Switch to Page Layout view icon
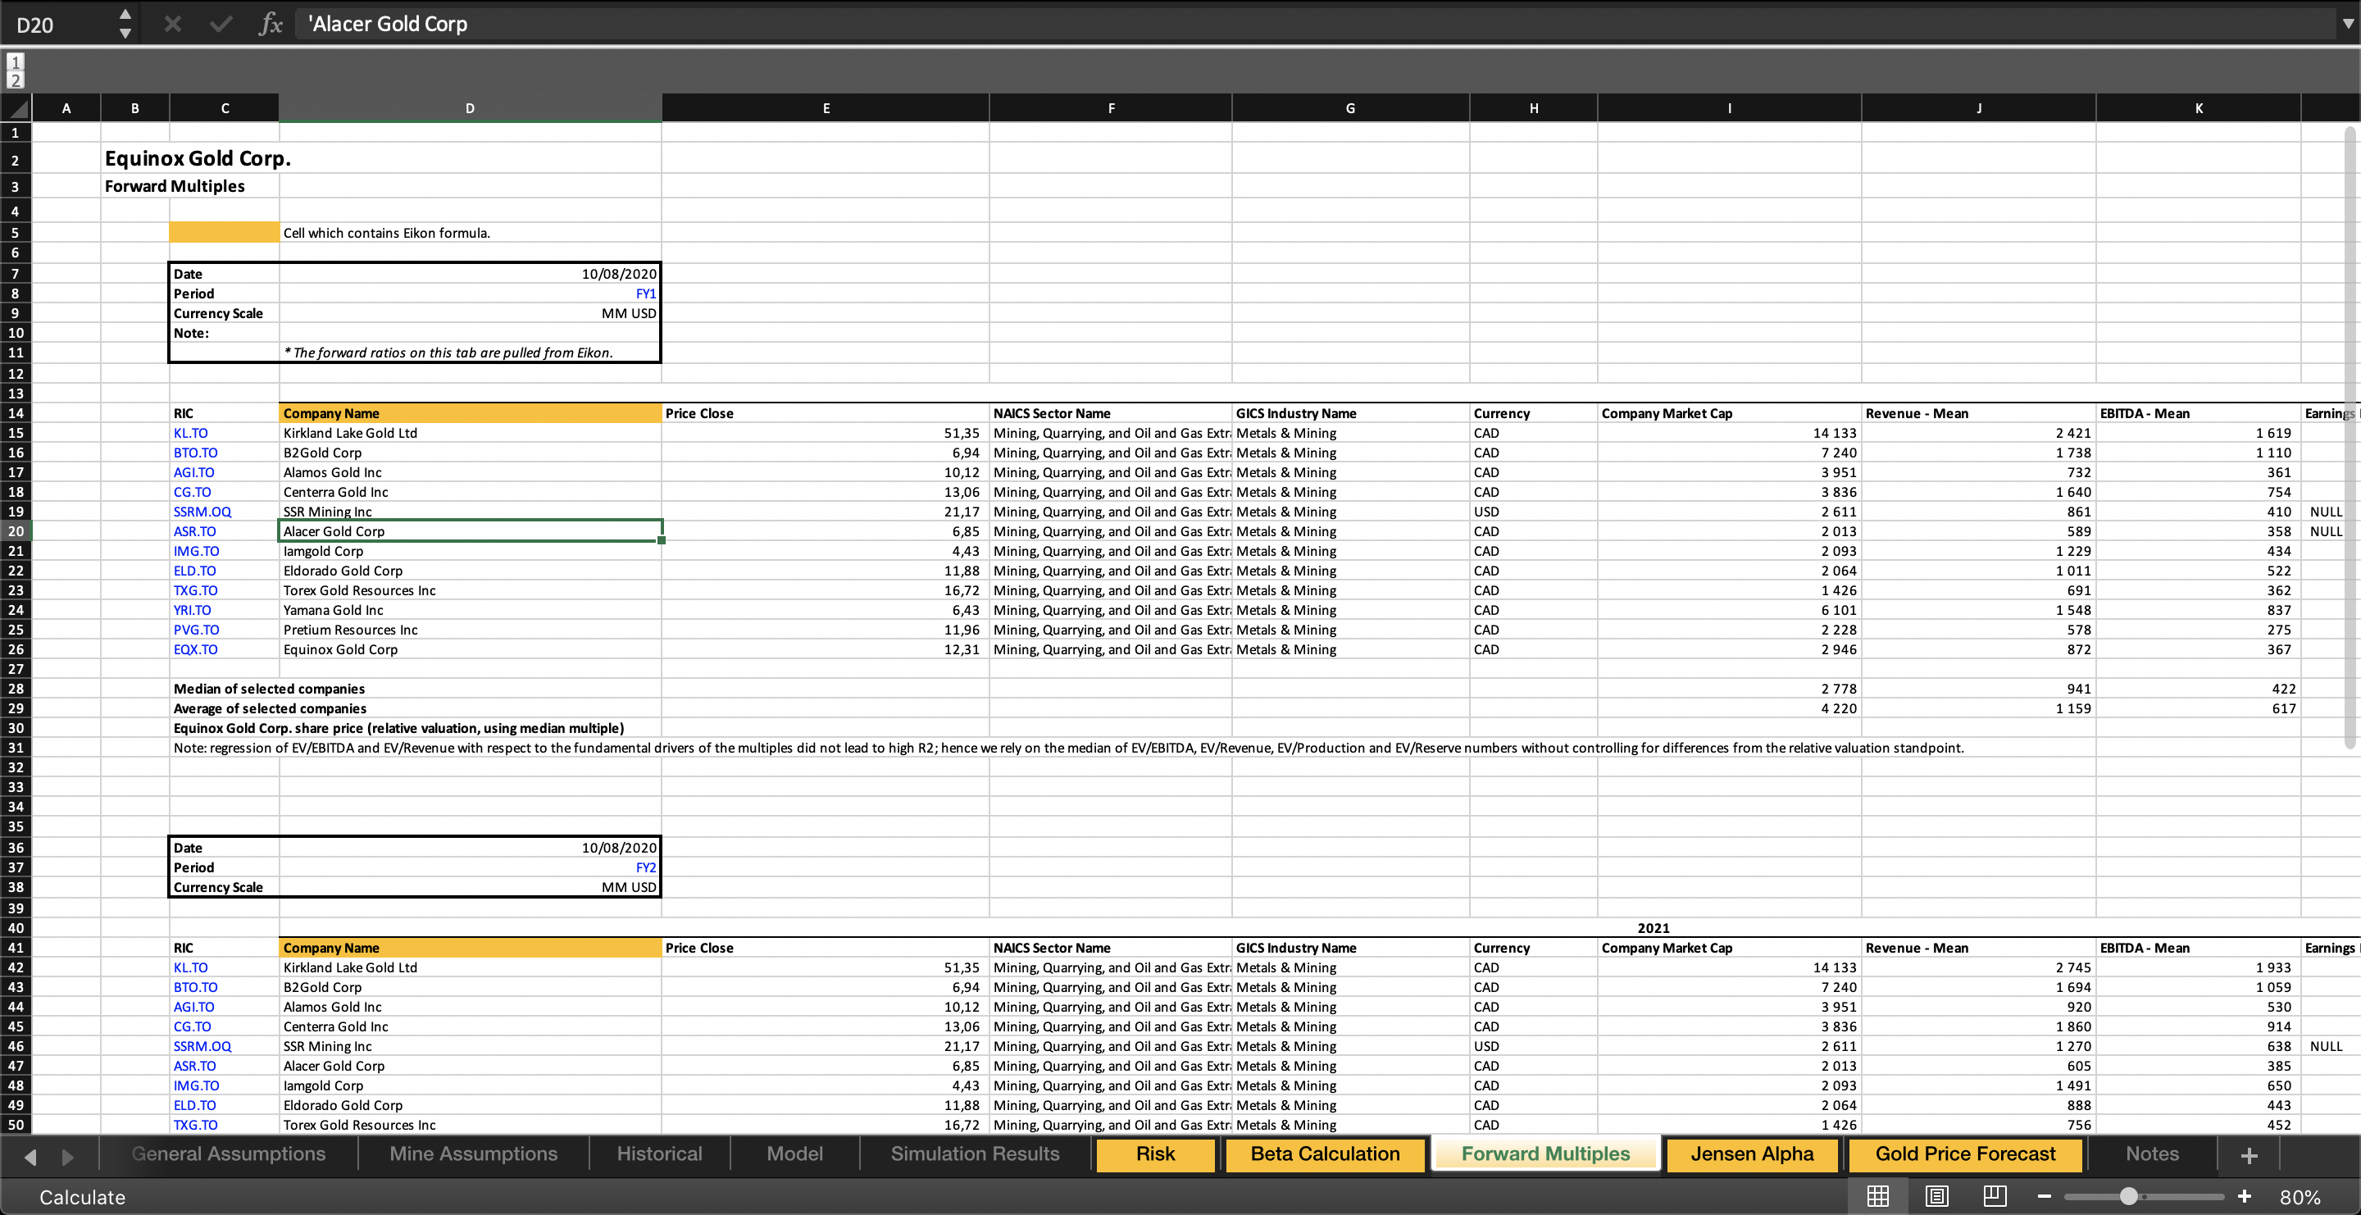This screenshot has height=1215, width=2361. coord(1936,1196)
